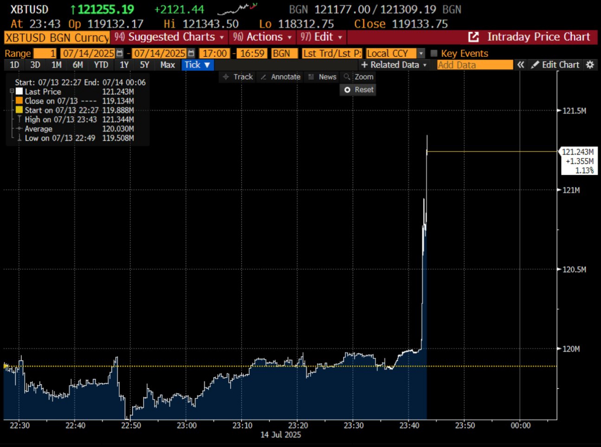
Task: Collapse the panel with double-chevron icon
Action: [521, 65]
